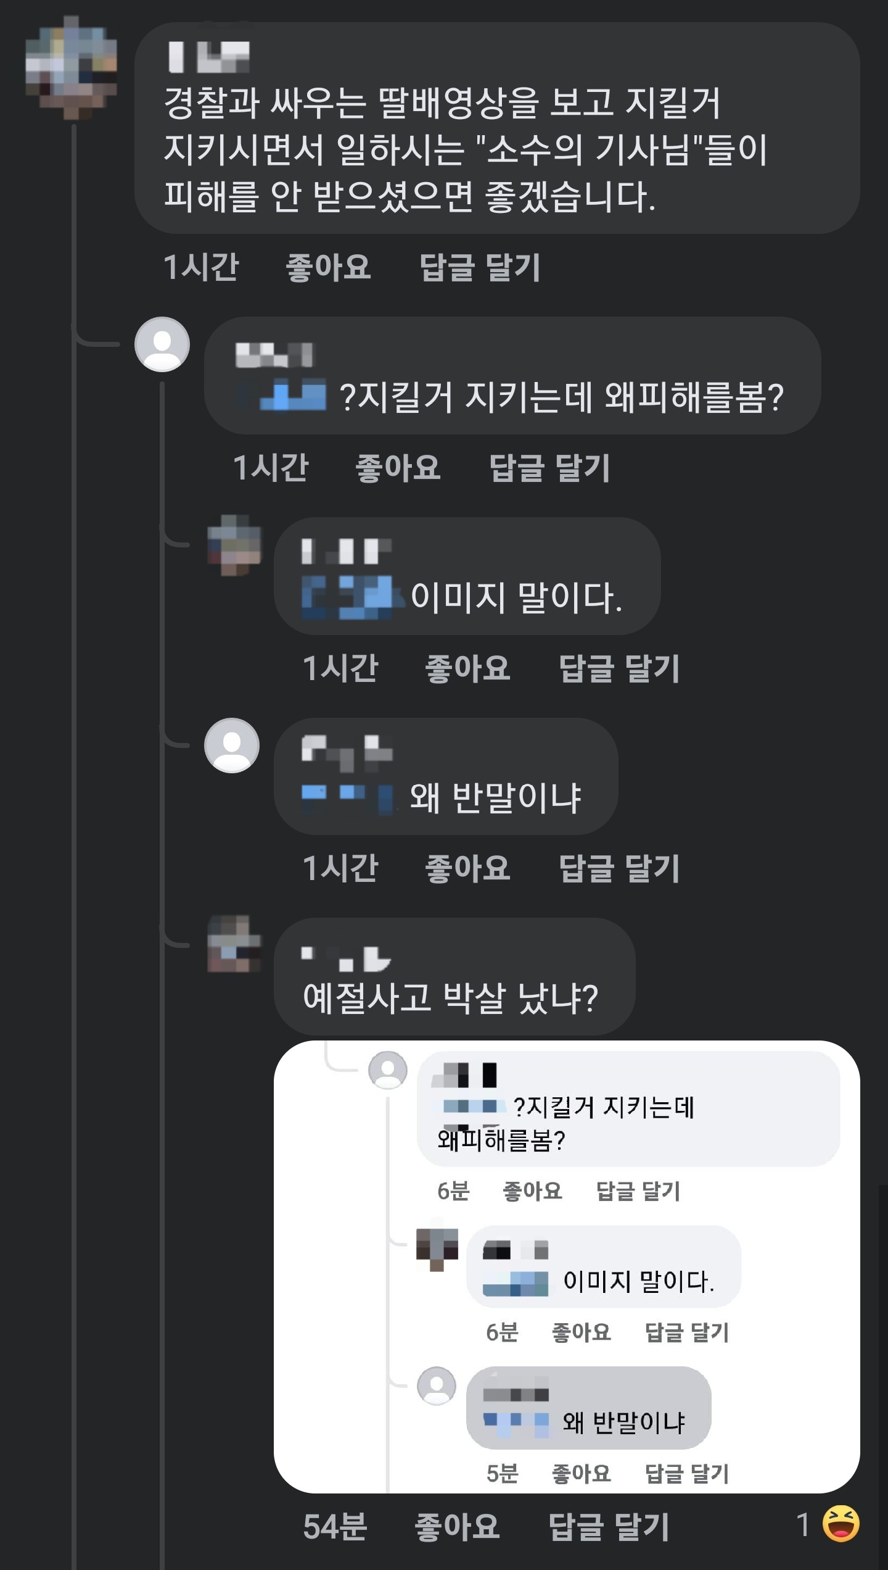Open the 54분 timestamp of the last comment
Viewport: 888px width, 1570px height.
(x=335, y=1527)
